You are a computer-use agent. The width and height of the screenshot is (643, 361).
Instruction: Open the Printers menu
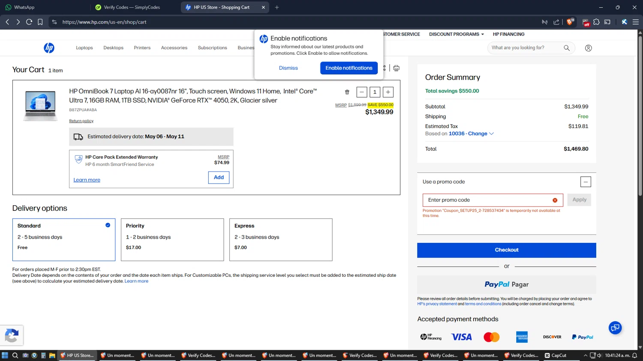(x=142, y=48)
